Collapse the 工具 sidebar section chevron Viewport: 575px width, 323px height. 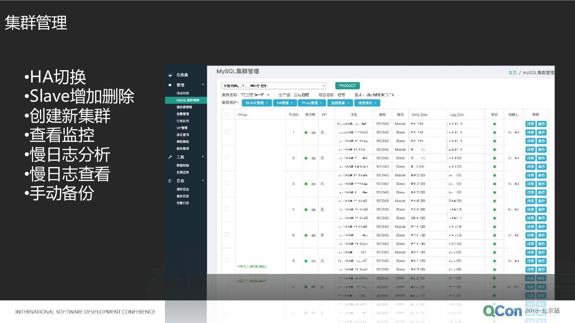pos(203,157)
